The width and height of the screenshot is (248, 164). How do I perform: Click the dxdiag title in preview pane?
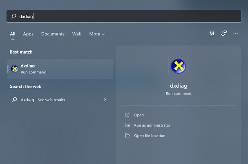pos(179,86)
